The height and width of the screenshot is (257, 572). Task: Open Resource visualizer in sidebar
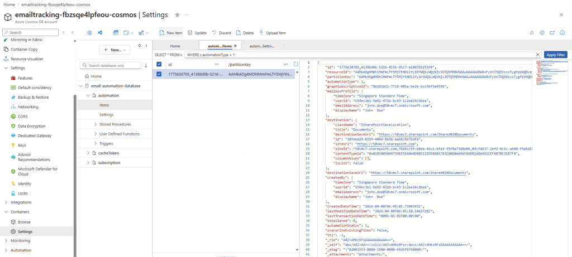tap(27, 59)
